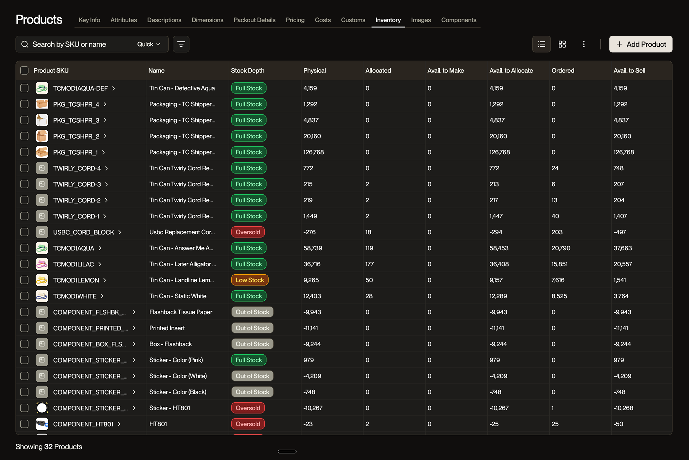Switch to the Attributes tab

coord(124,20)
